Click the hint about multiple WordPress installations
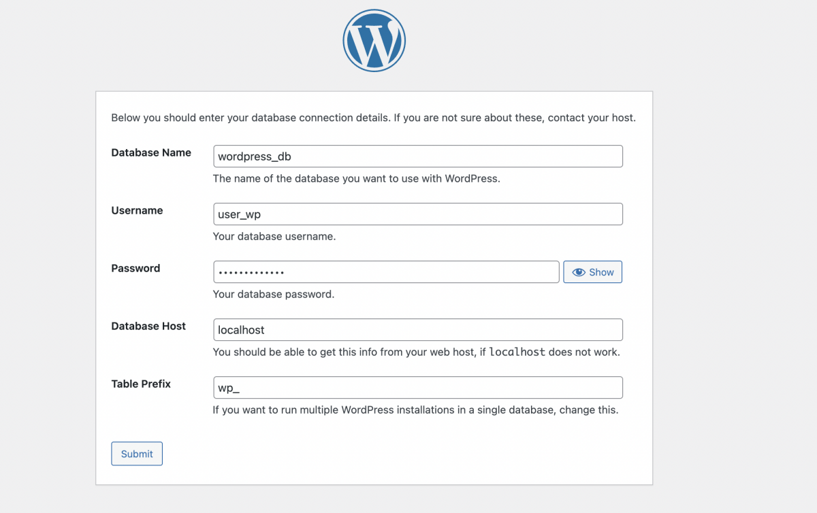Screen dimensions: 817x513 [415, 410]
